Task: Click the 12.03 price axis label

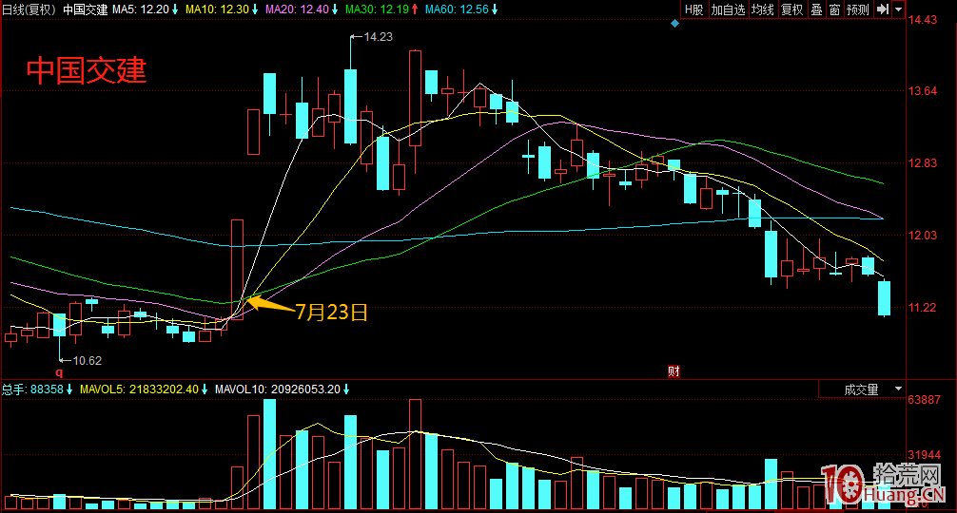Action: (922, 236)
